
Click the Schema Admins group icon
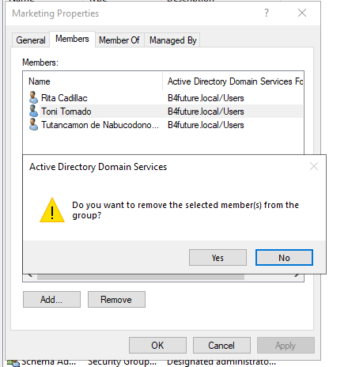[13, 363]
